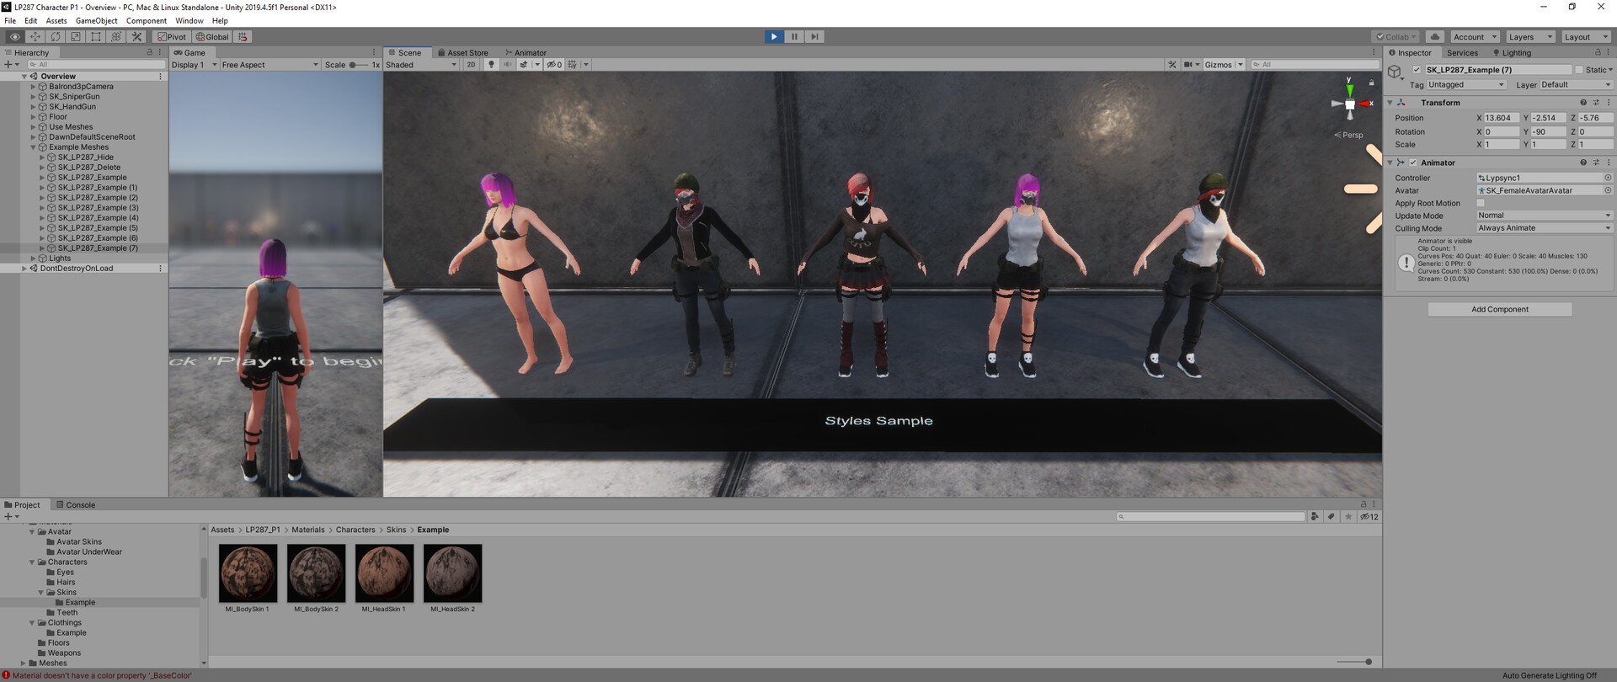Select the Rotate tool
Screen dimensions: 1617x682
point(56,37)
